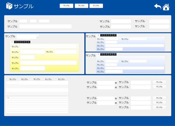Viewport: 175px width, 126px height.
Task: Click the field inside the parentheses in top panel
Action: click(33, 21)
